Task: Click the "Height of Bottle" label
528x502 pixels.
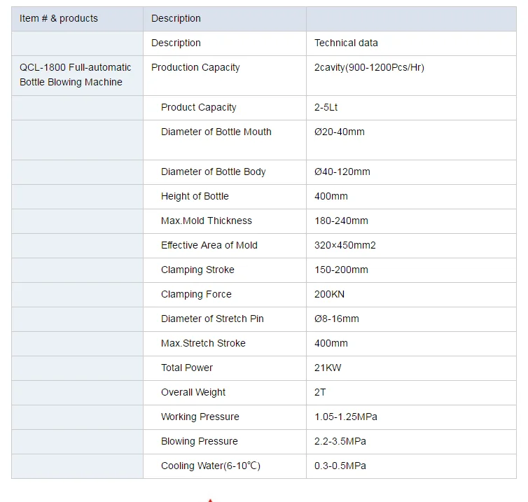Action: tap(195, 196)
